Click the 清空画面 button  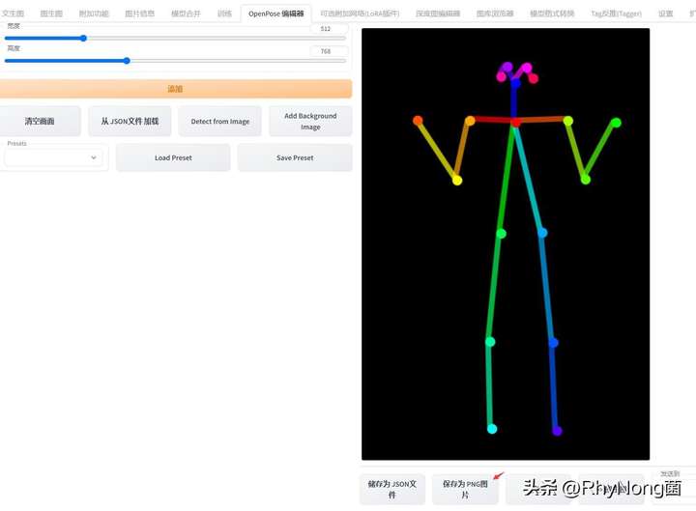tap(40, 121)
